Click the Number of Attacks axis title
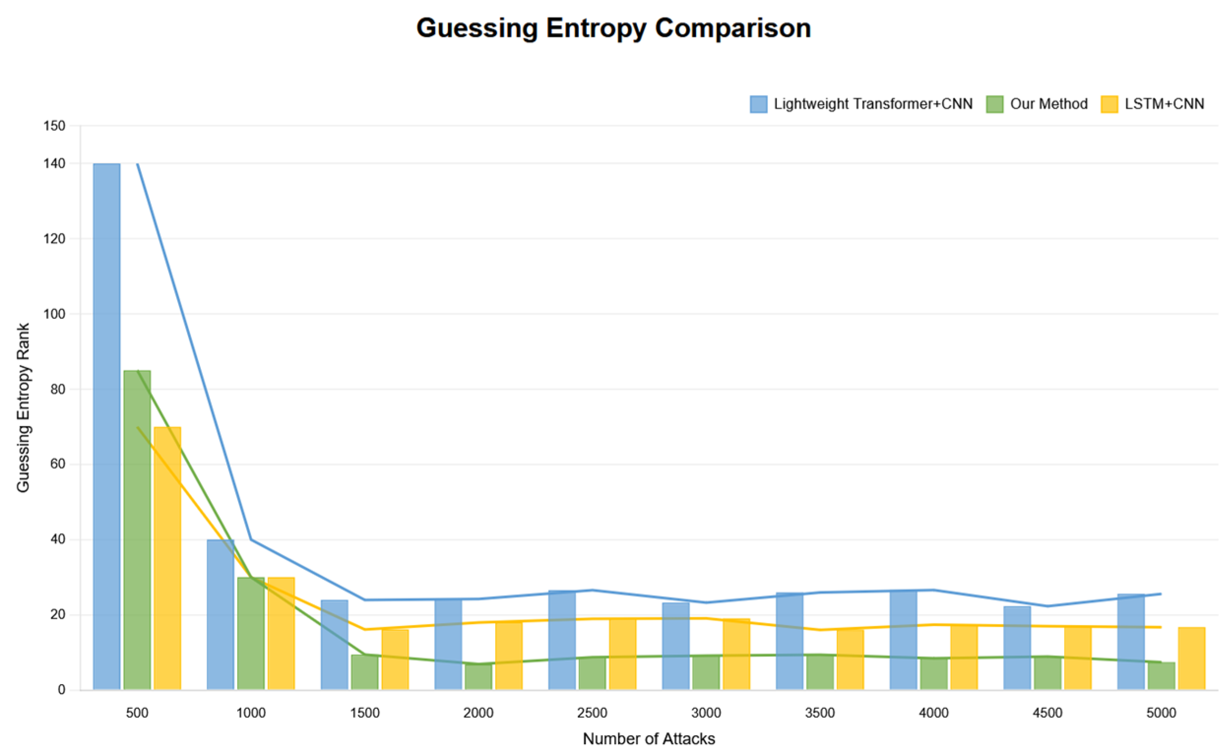Viewport: 1231px width, 756px height. [x=649, y=738]
